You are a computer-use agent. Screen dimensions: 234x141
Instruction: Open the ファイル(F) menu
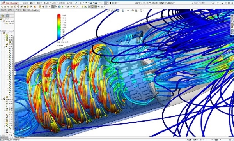[x=25, y=3]
